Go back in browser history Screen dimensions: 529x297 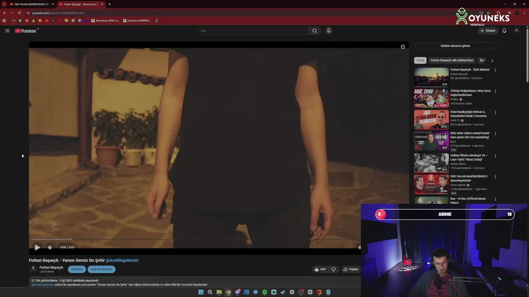click(5, 13)
